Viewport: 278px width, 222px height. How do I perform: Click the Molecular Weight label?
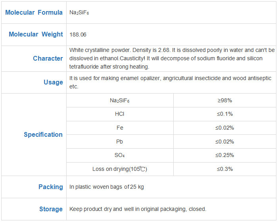point(36,34)
